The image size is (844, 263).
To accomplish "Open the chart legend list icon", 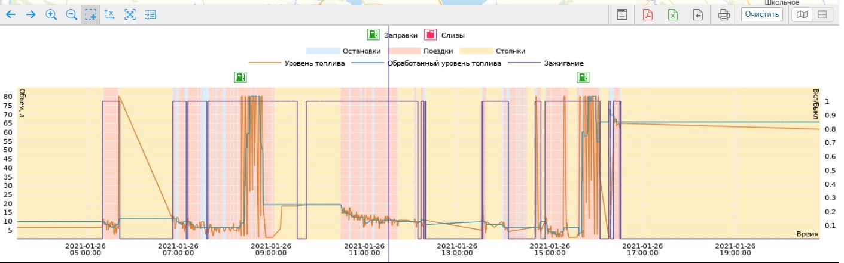I will pos(150,15).
